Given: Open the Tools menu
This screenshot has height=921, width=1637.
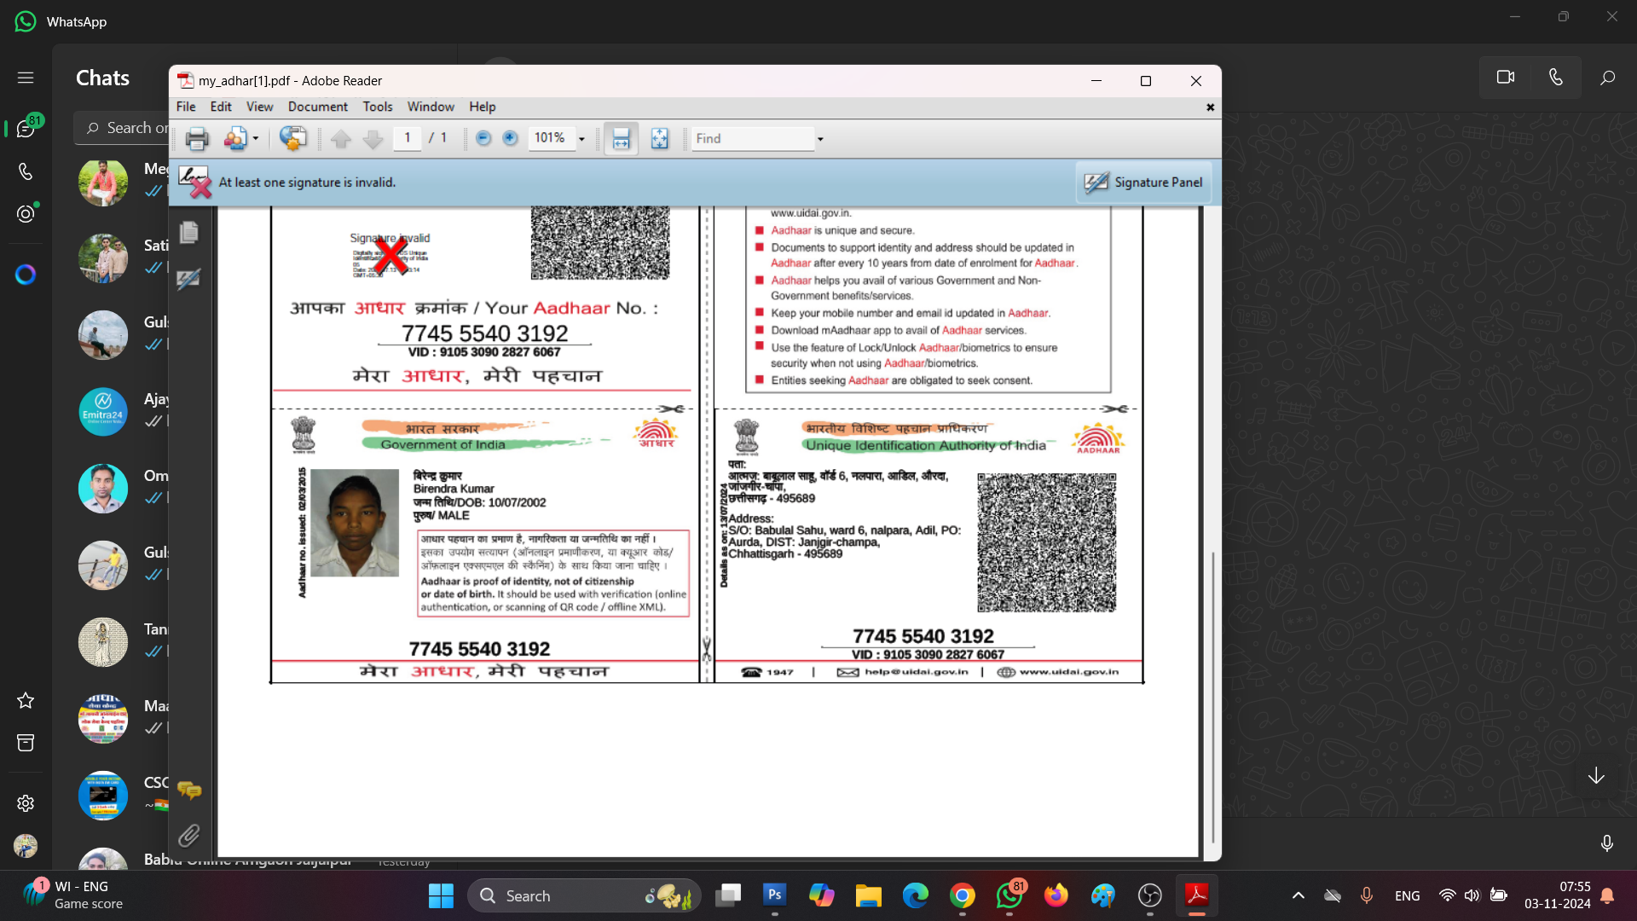Looking at the screenshot, I should [x=377, y=107].
